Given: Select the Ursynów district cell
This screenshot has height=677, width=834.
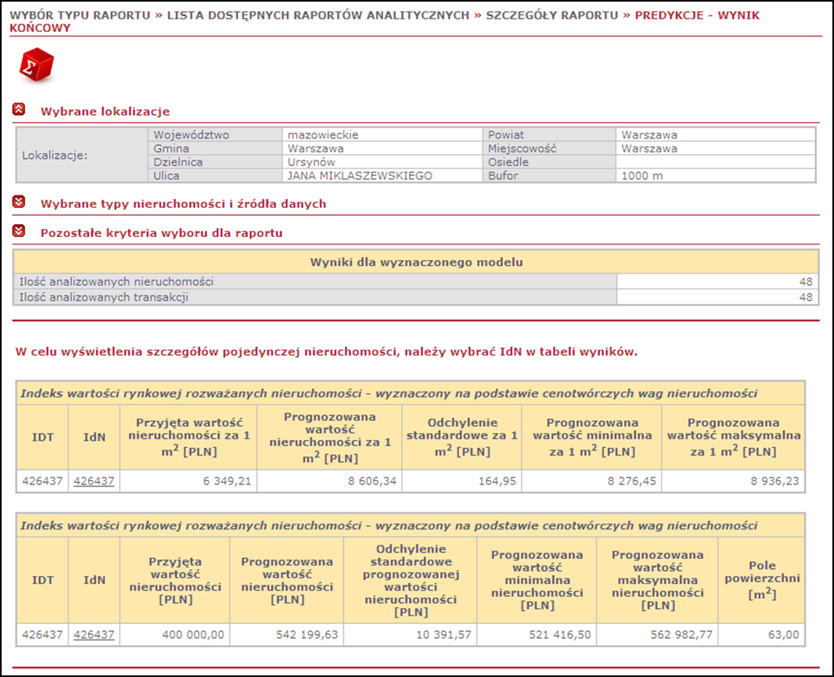Looking at the screenshot, I should [x=382, y=162].
